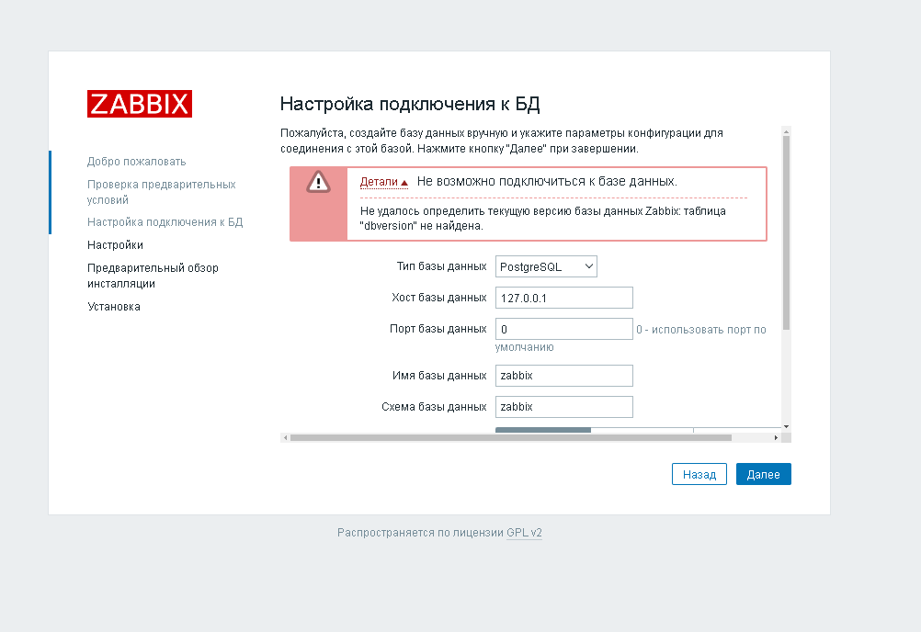Select 'Установка' step in sidebar
Screen dimensions: 921x632
pos(114,307)
